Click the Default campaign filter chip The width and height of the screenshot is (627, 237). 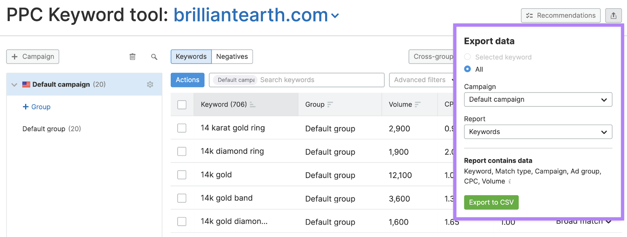236,80
